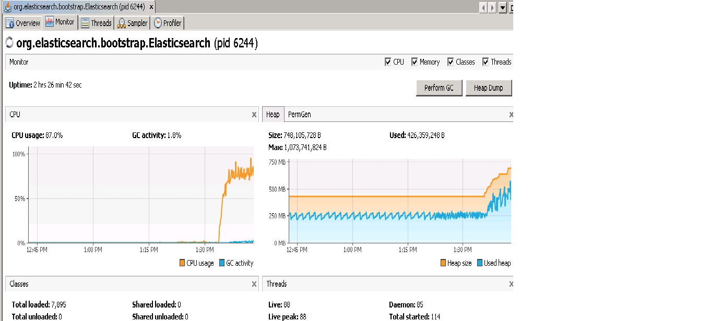Click the blue Used heap legend swatch
710x321 pixels.
(480, 263)
